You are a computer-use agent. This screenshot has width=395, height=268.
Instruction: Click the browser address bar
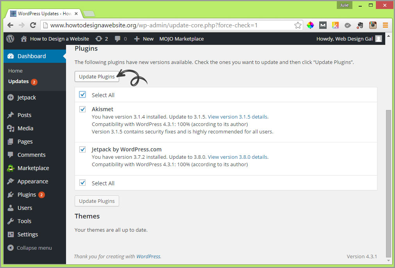pyautogui.click(x=171, y=25)
